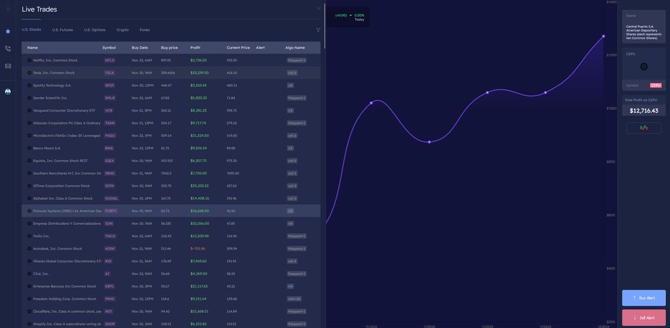The width and height of the screenshot is (670, 328).
Task: Select Southern Bancshares N C row name
Action: (x=67, y=173)
